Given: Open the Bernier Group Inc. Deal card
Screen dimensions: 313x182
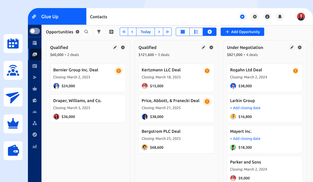Looking at the screenshot, I should tap(76, 70).
